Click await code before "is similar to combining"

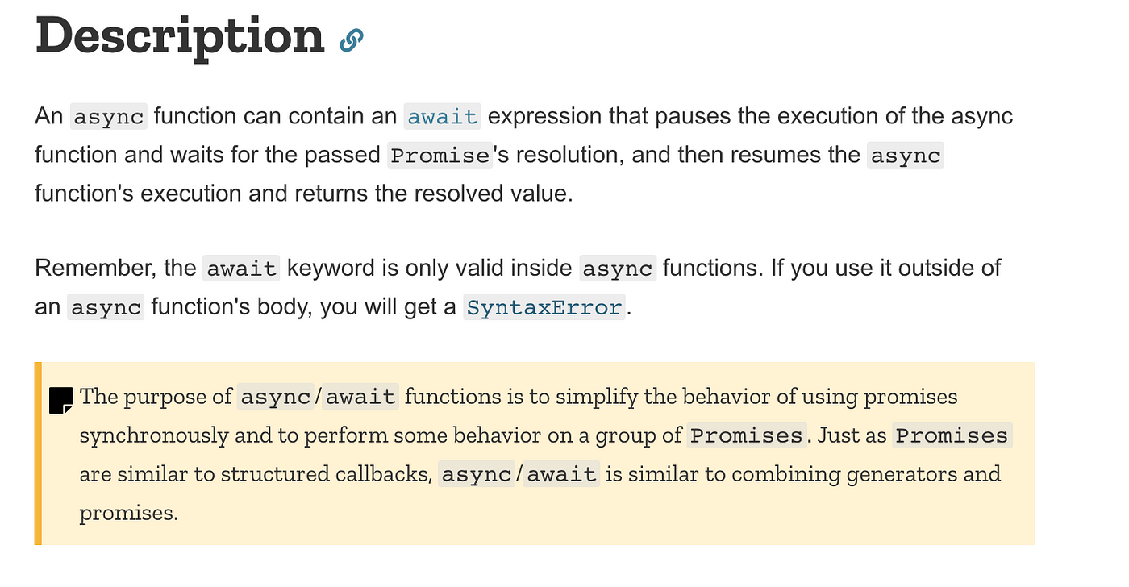pyautogui.click(x=562, y=474)
